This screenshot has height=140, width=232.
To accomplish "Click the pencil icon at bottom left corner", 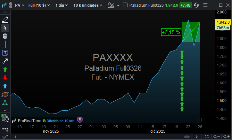I will tap(5, 137).
